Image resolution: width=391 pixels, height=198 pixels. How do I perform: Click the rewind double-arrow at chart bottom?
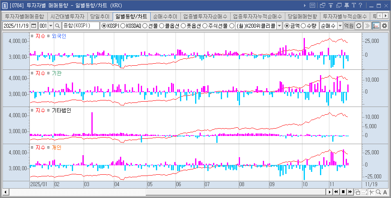[336, 192]
